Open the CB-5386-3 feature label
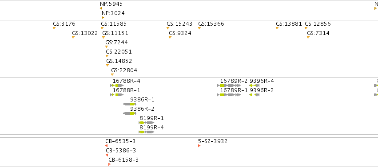 pos(121,151)
